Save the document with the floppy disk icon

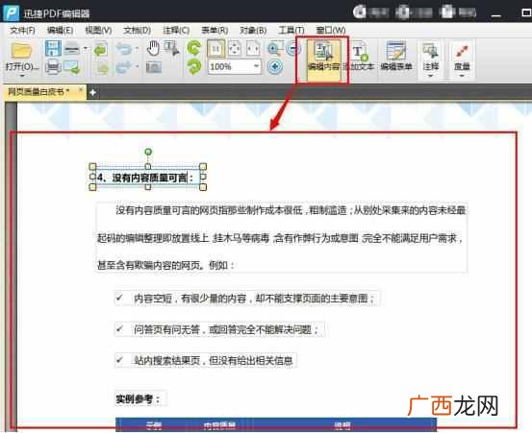tap(53, 48)
